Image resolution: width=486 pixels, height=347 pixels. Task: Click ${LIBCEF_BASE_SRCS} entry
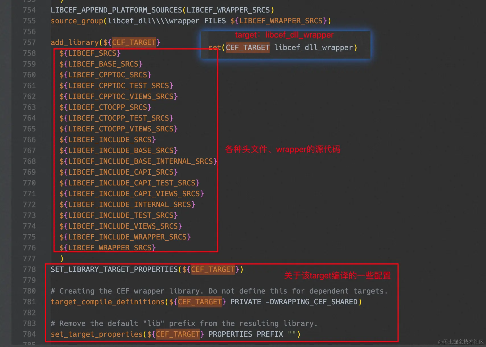101,64
